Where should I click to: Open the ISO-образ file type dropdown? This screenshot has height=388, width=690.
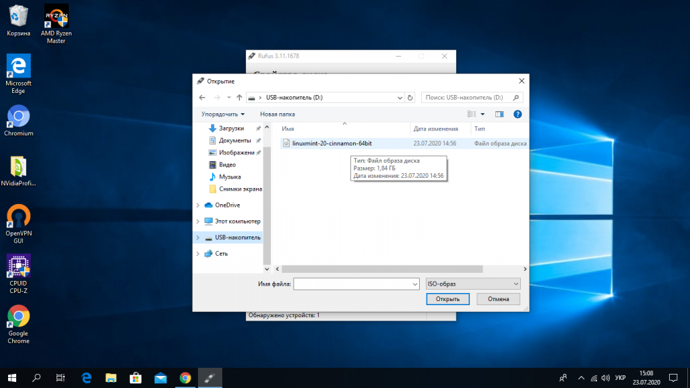(473, 284)
